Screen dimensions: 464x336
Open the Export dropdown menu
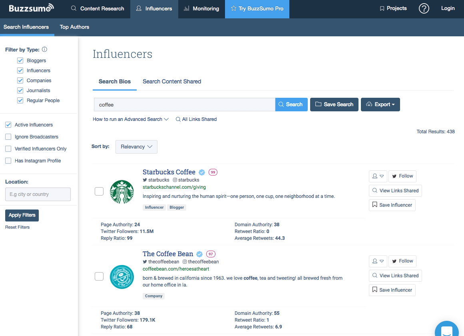pos(380,105)
